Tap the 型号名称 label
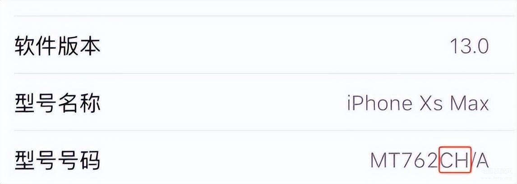 (58, 103)
